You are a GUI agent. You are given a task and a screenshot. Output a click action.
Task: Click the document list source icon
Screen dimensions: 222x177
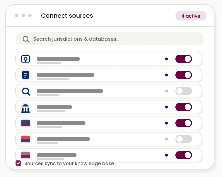point(26,75)
